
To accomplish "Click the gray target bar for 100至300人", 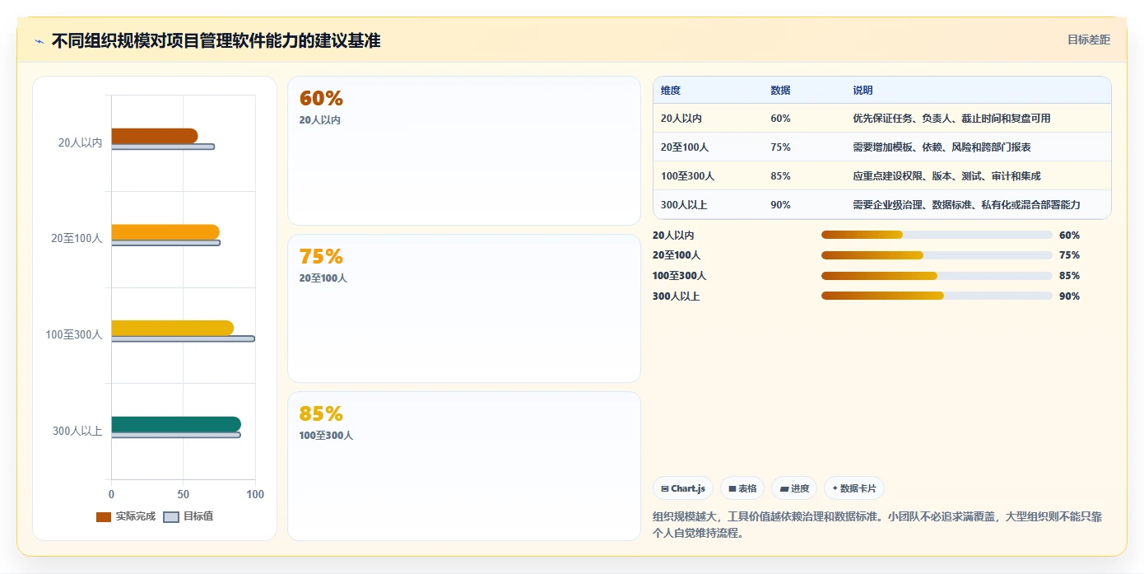I will [x=183, y=338].
